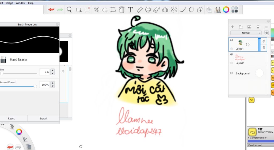Image resolution: width=274 pixels, height=150 pixels.
Task: Click the Custom set label
Action: pos(255,145)
